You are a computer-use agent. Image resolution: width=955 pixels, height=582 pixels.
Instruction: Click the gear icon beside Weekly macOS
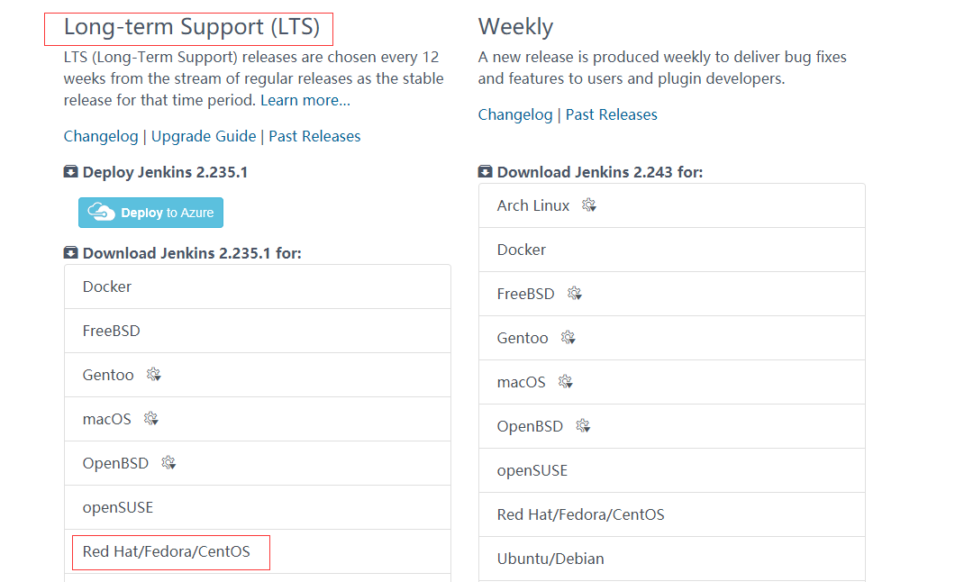[x=566, y=382]
